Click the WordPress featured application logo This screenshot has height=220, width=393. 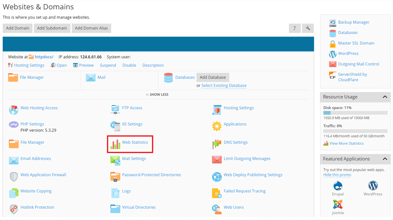tap(373, 186)
